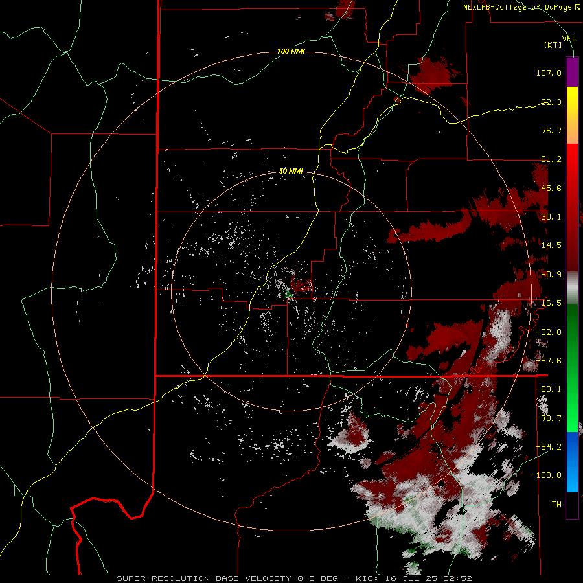This screenshot has width=583, height=583.
Task: Pick the yellow-orange segment of the color bar
Action: coord(572,115)
